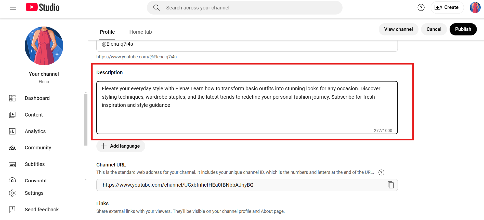Select the Profile tab

click(107, 32)
